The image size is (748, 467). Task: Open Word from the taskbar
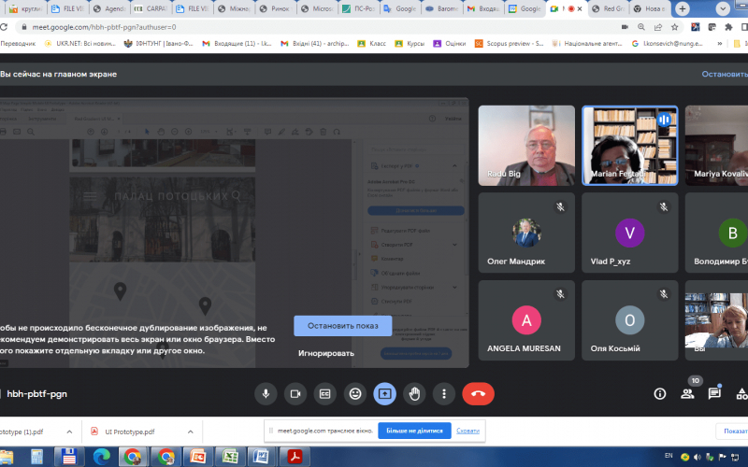pyautogui.click(x=262, y=457)
